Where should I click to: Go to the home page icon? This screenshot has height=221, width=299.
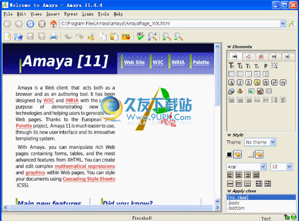(x=54, y=24)
